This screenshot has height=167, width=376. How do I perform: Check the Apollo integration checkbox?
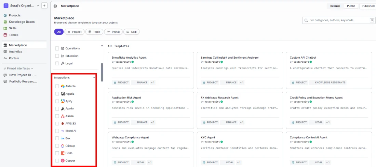point(57,109)
